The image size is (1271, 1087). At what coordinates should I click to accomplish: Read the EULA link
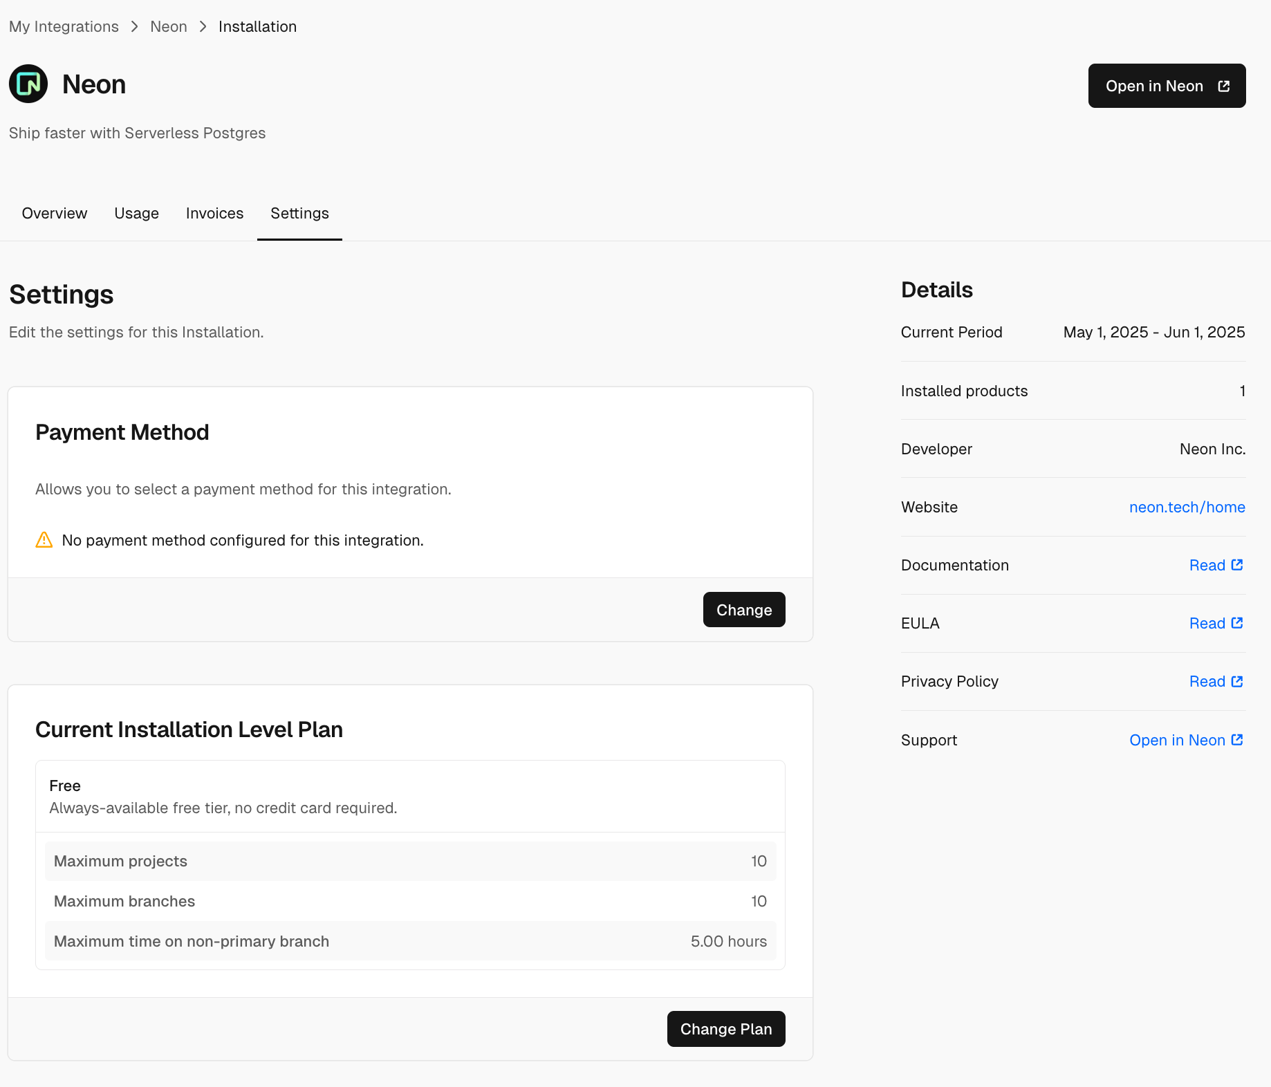click(x=1216, y=623)
